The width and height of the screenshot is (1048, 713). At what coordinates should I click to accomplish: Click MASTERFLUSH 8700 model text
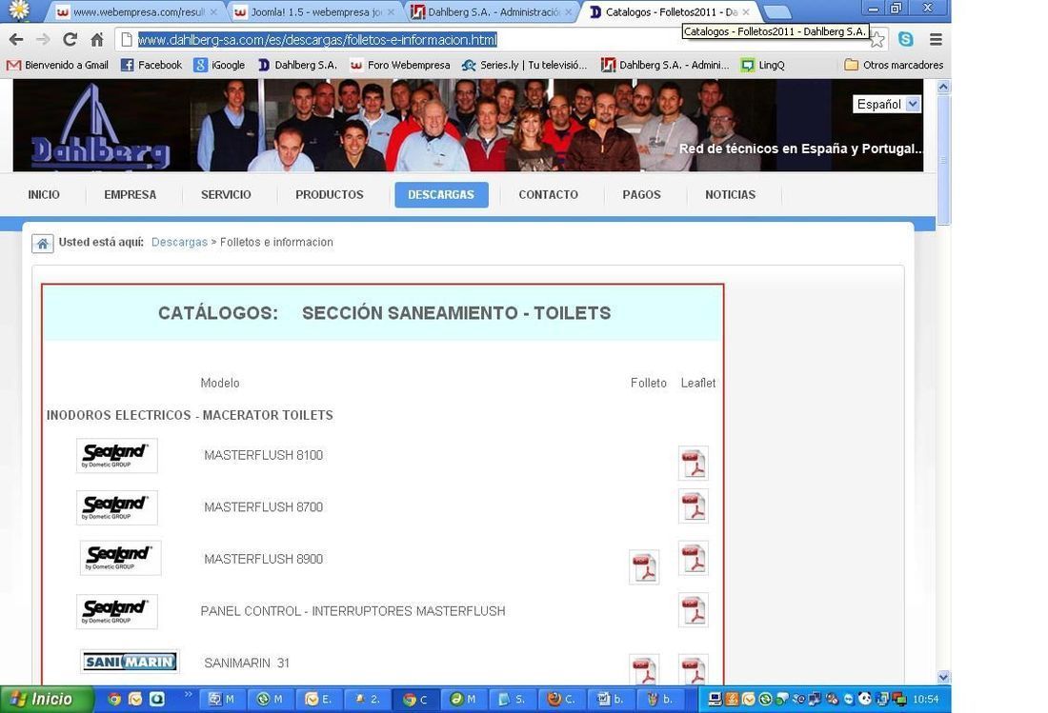click(x=263, y=506)
